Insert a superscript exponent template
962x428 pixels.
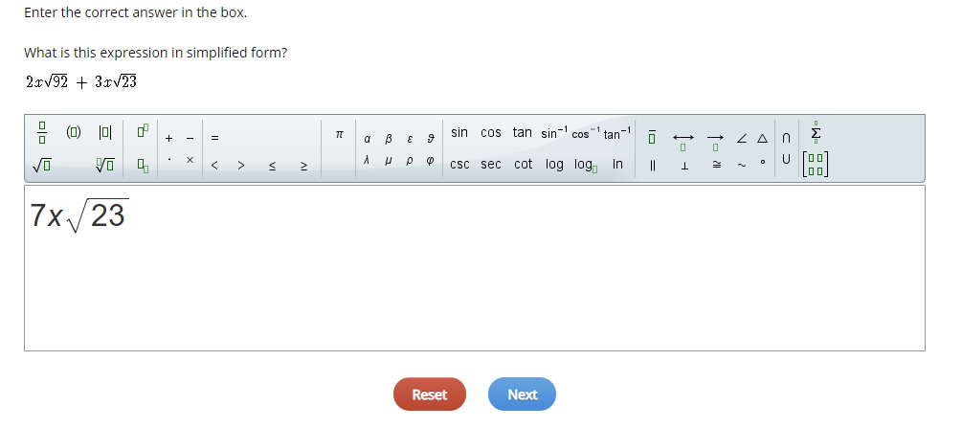(x=143, y=131)
